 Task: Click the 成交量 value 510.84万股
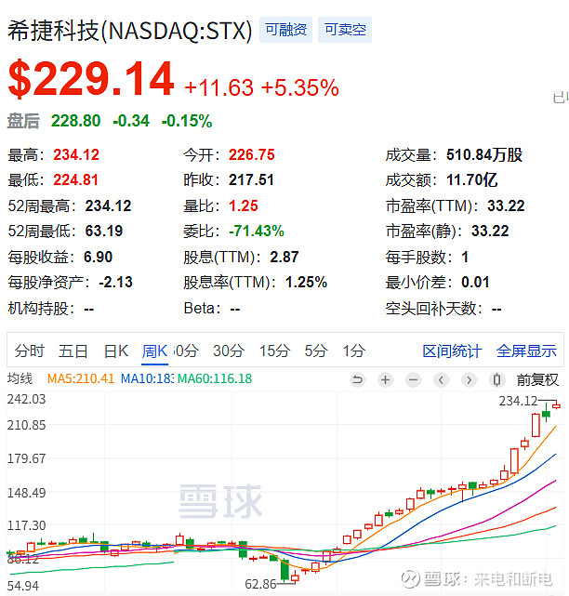(x=484, y=154)
